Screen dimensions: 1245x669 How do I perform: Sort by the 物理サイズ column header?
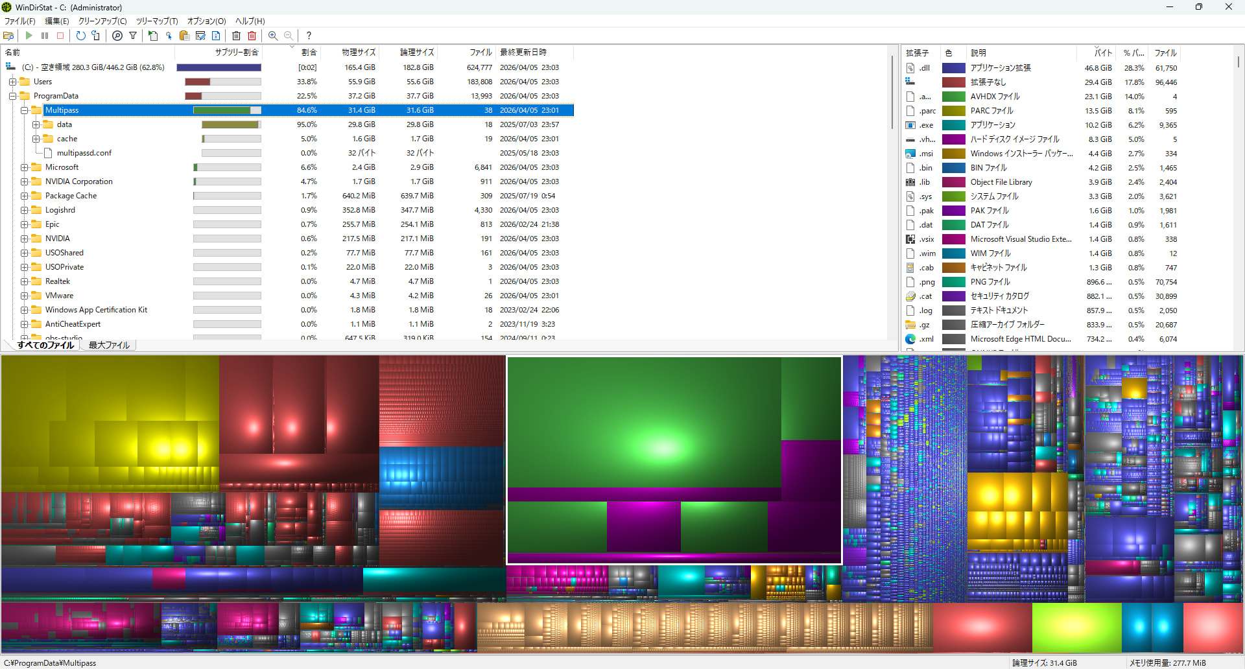point(359,53)
